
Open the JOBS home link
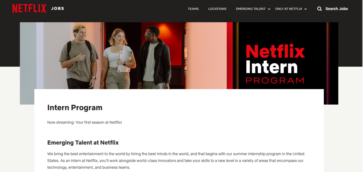tap(58, 9)
